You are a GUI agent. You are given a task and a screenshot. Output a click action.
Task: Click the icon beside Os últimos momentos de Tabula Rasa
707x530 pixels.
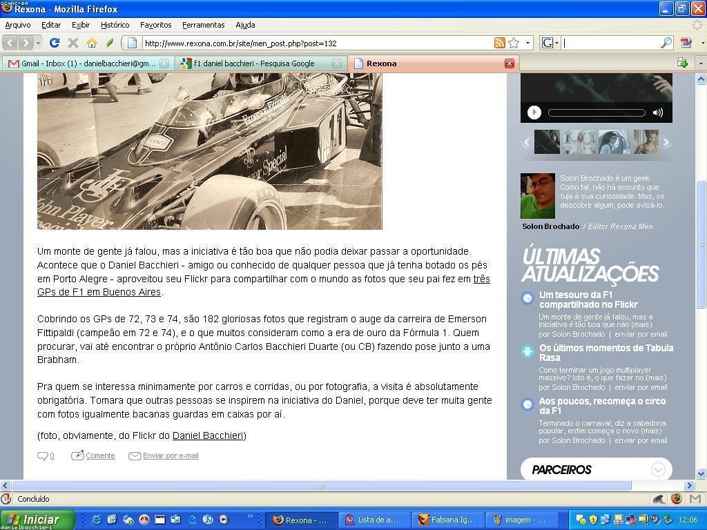pos(527,351)
